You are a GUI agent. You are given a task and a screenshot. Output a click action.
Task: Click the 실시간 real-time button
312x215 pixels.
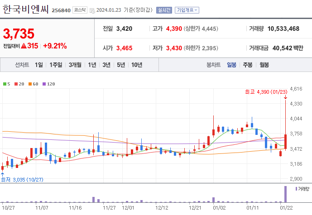tap(164, 10)
